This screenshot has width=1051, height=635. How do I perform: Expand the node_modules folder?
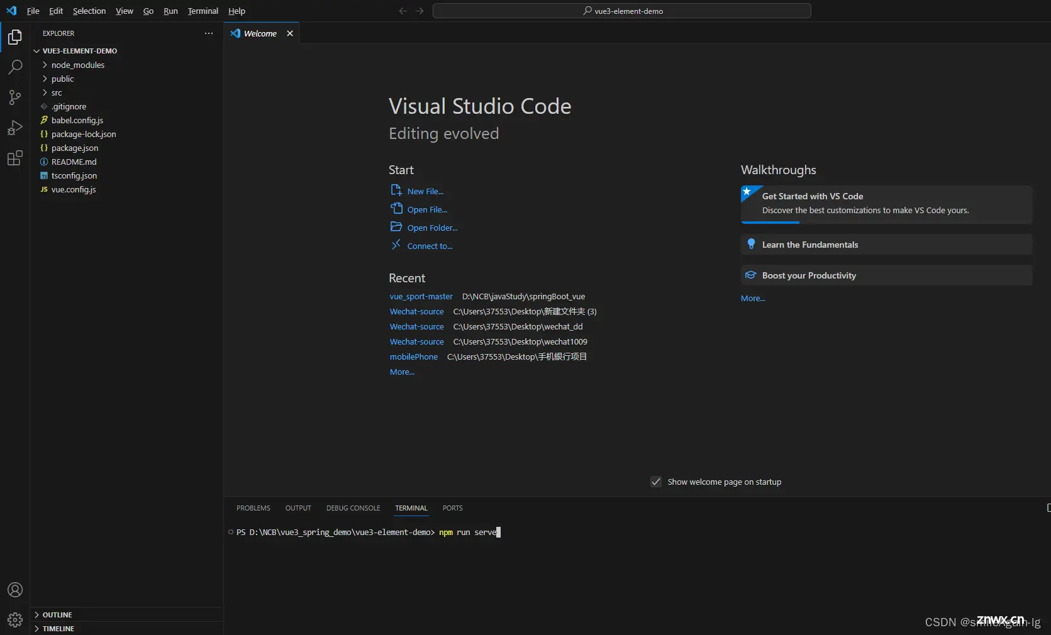tap(45, 65)
